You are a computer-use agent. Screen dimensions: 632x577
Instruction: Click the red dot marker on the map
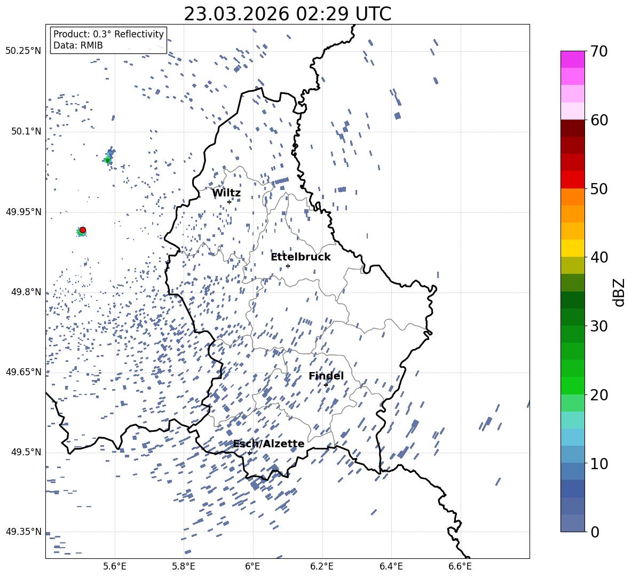(83, 230)
